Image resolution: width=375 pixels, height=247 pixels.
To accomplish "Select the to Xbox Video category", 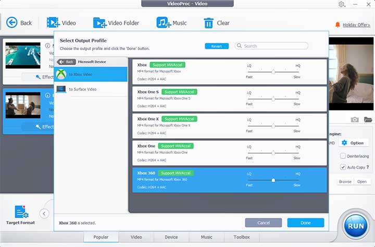I will pyautogui.click(x=91, y=74).
